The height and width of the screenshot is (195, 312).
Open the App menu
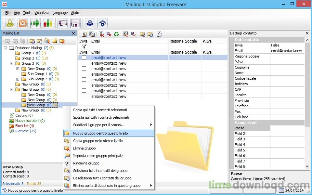(17, 13)
